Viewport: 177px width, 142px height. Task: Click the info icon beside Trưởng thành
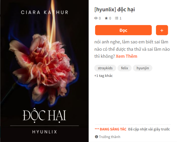[96, 137]
